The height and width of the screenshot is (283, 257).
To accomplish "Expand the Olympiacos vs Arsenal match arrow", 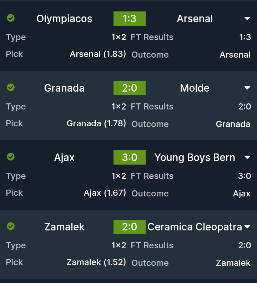I will [x=247, y=19].
